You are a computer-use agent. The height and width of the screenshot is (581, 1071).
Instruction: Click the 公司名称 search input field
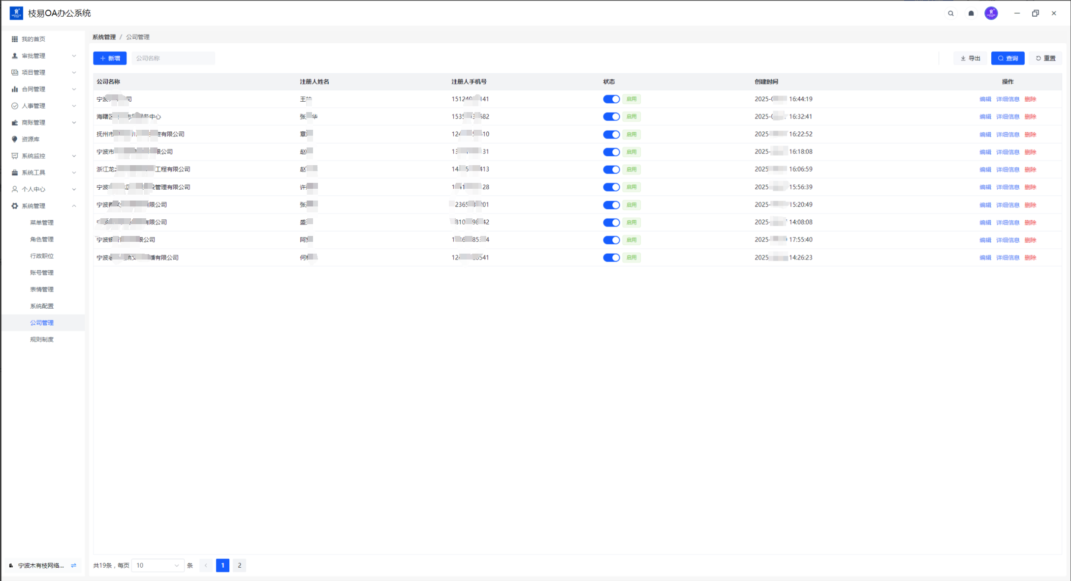[173, 58]
